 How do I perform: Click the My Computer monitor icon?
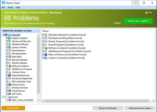pos(6,35)
